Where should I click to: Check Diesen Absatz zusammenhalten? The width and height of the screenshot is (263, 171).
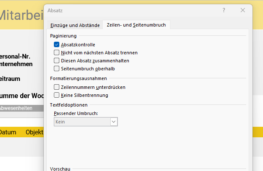coord(57,61)
